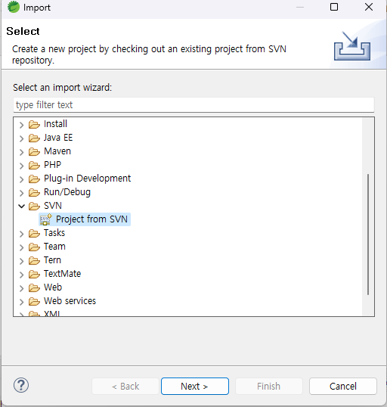Viewport: 387px width, 407px height.
Task: Expand the Plug-in Development category
Action: [21, 179]
